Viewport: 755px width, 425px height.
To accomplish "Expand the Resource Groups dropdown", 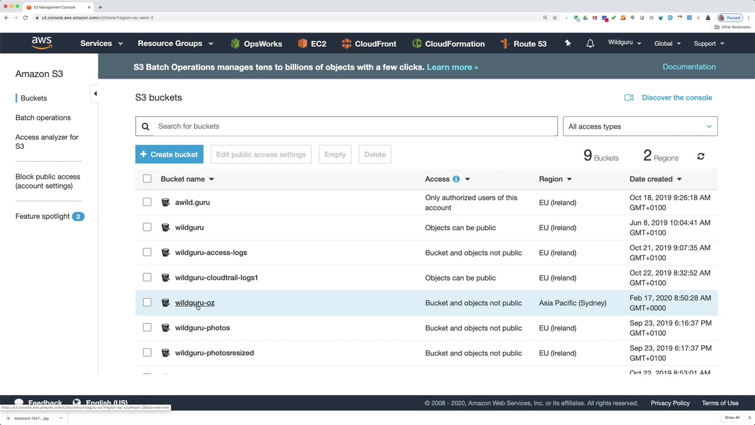I will point(175,43).
